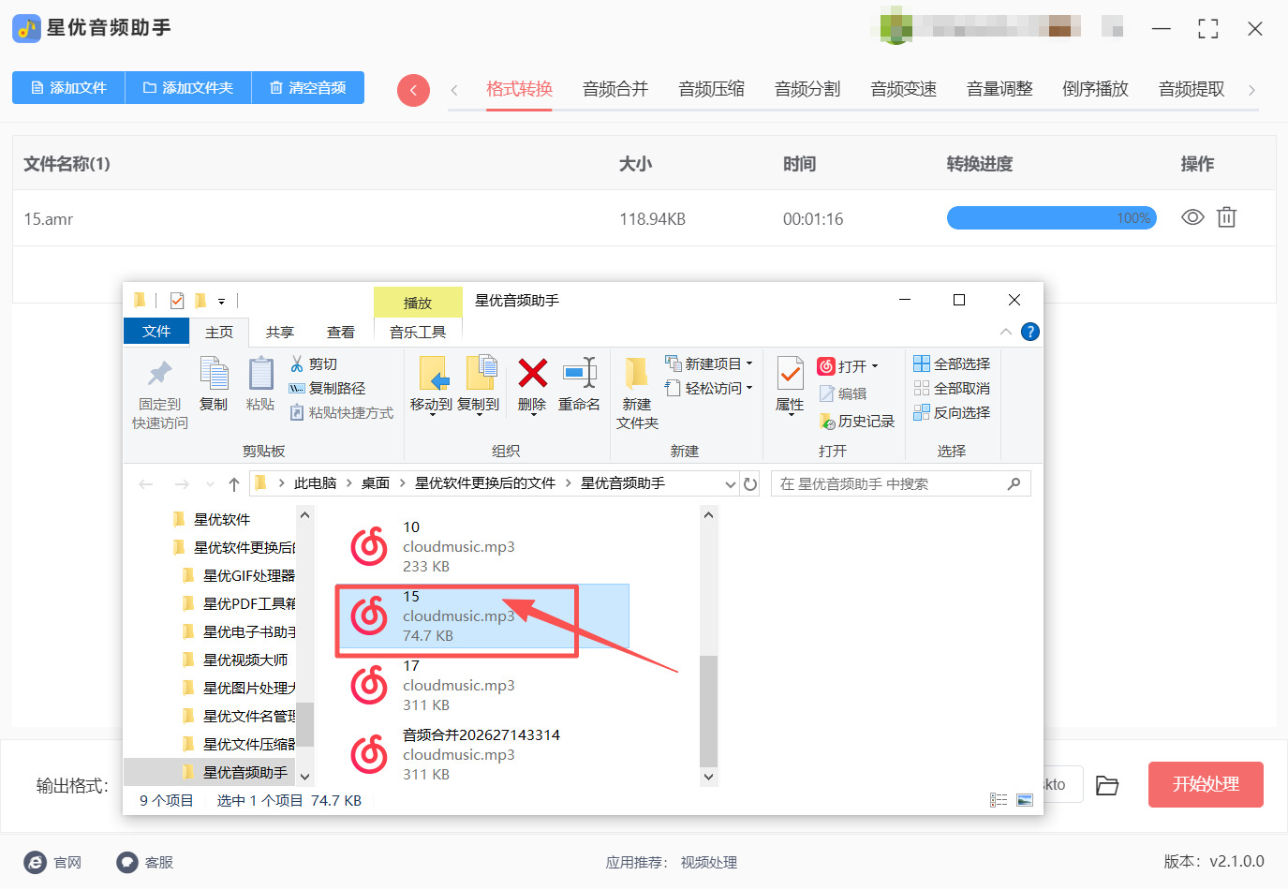This screenshot has height=890, width=1288.
Task: Open the Quick Access Toolbar customize arrow
Action: point(222,302)
